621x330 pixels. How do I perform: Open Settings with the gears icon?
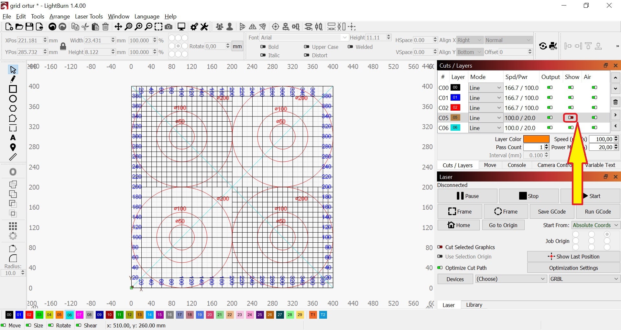coord(194,27)
